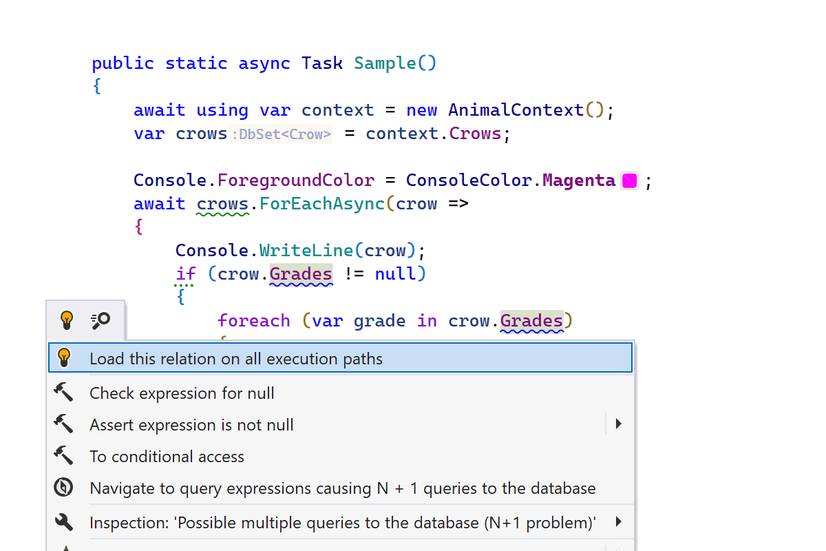The width and height of the screenshot is (826, 551).
Task: Click underlined Grades in the if condition
Action: tap(301, 274)
